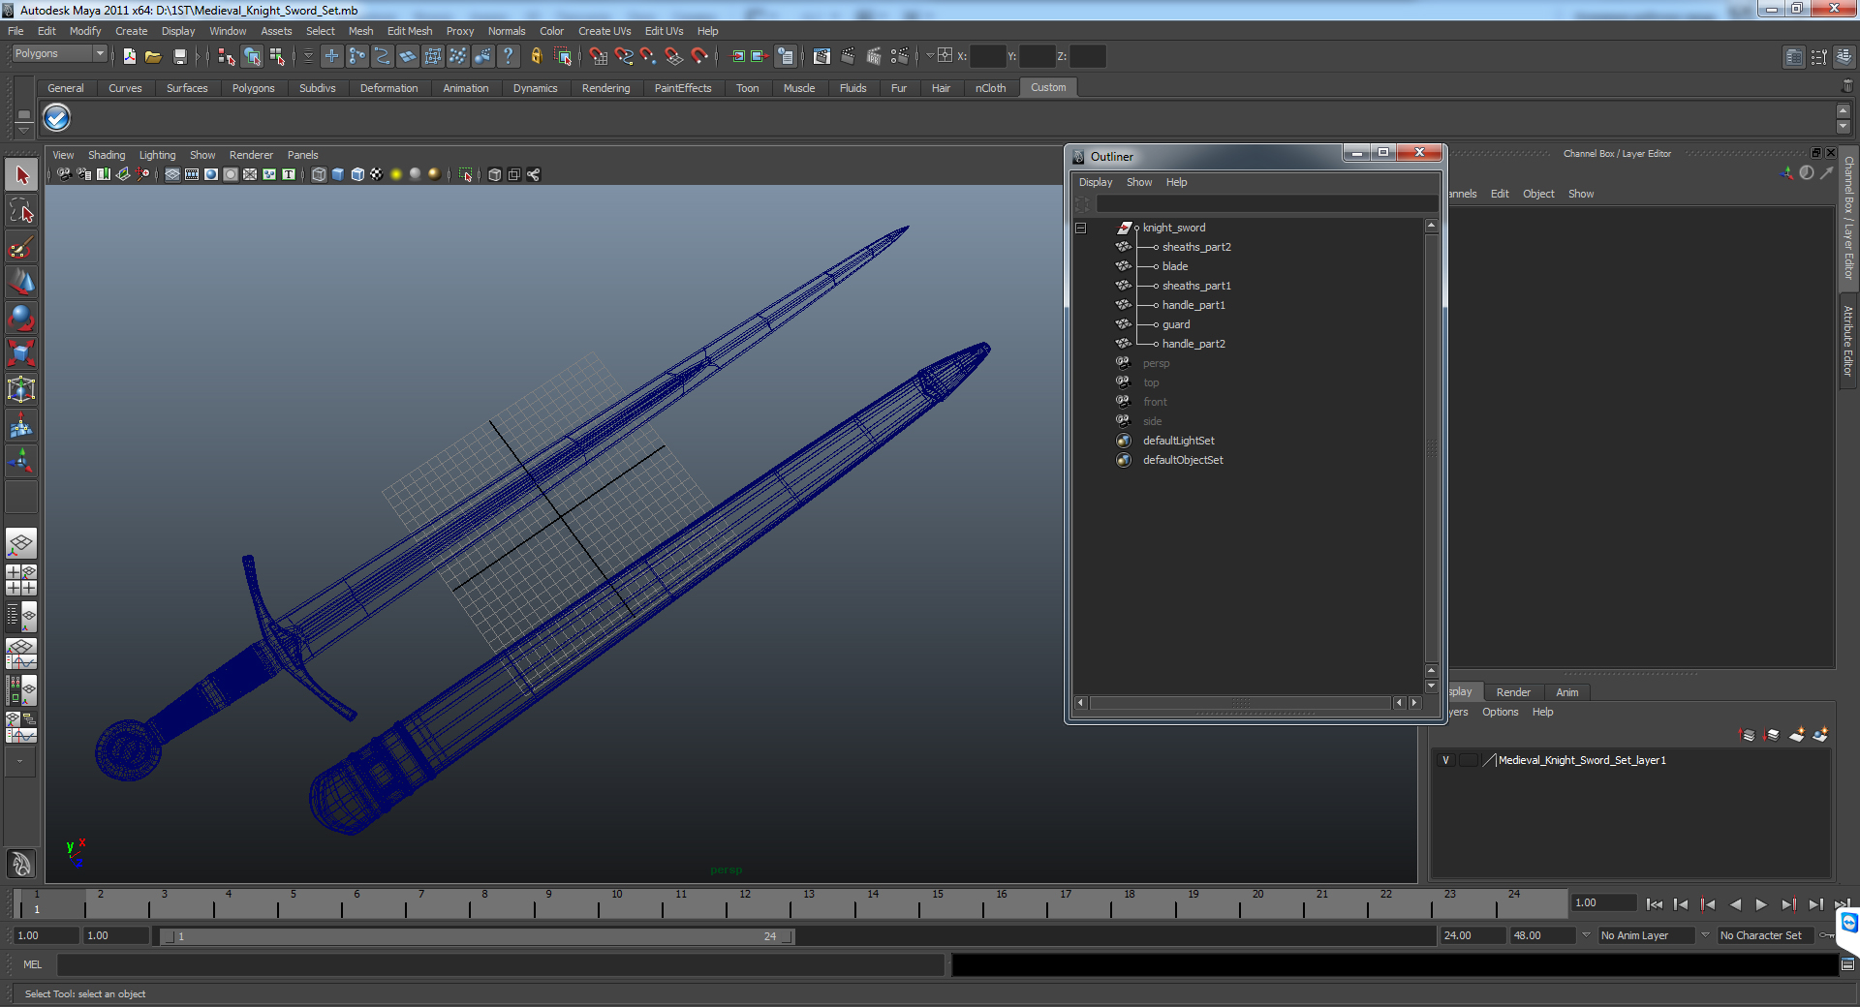Switch to the Rendering shelf tab
Image resolution: width=1860 pixels, height=1007 pixels.
point(605,88)
